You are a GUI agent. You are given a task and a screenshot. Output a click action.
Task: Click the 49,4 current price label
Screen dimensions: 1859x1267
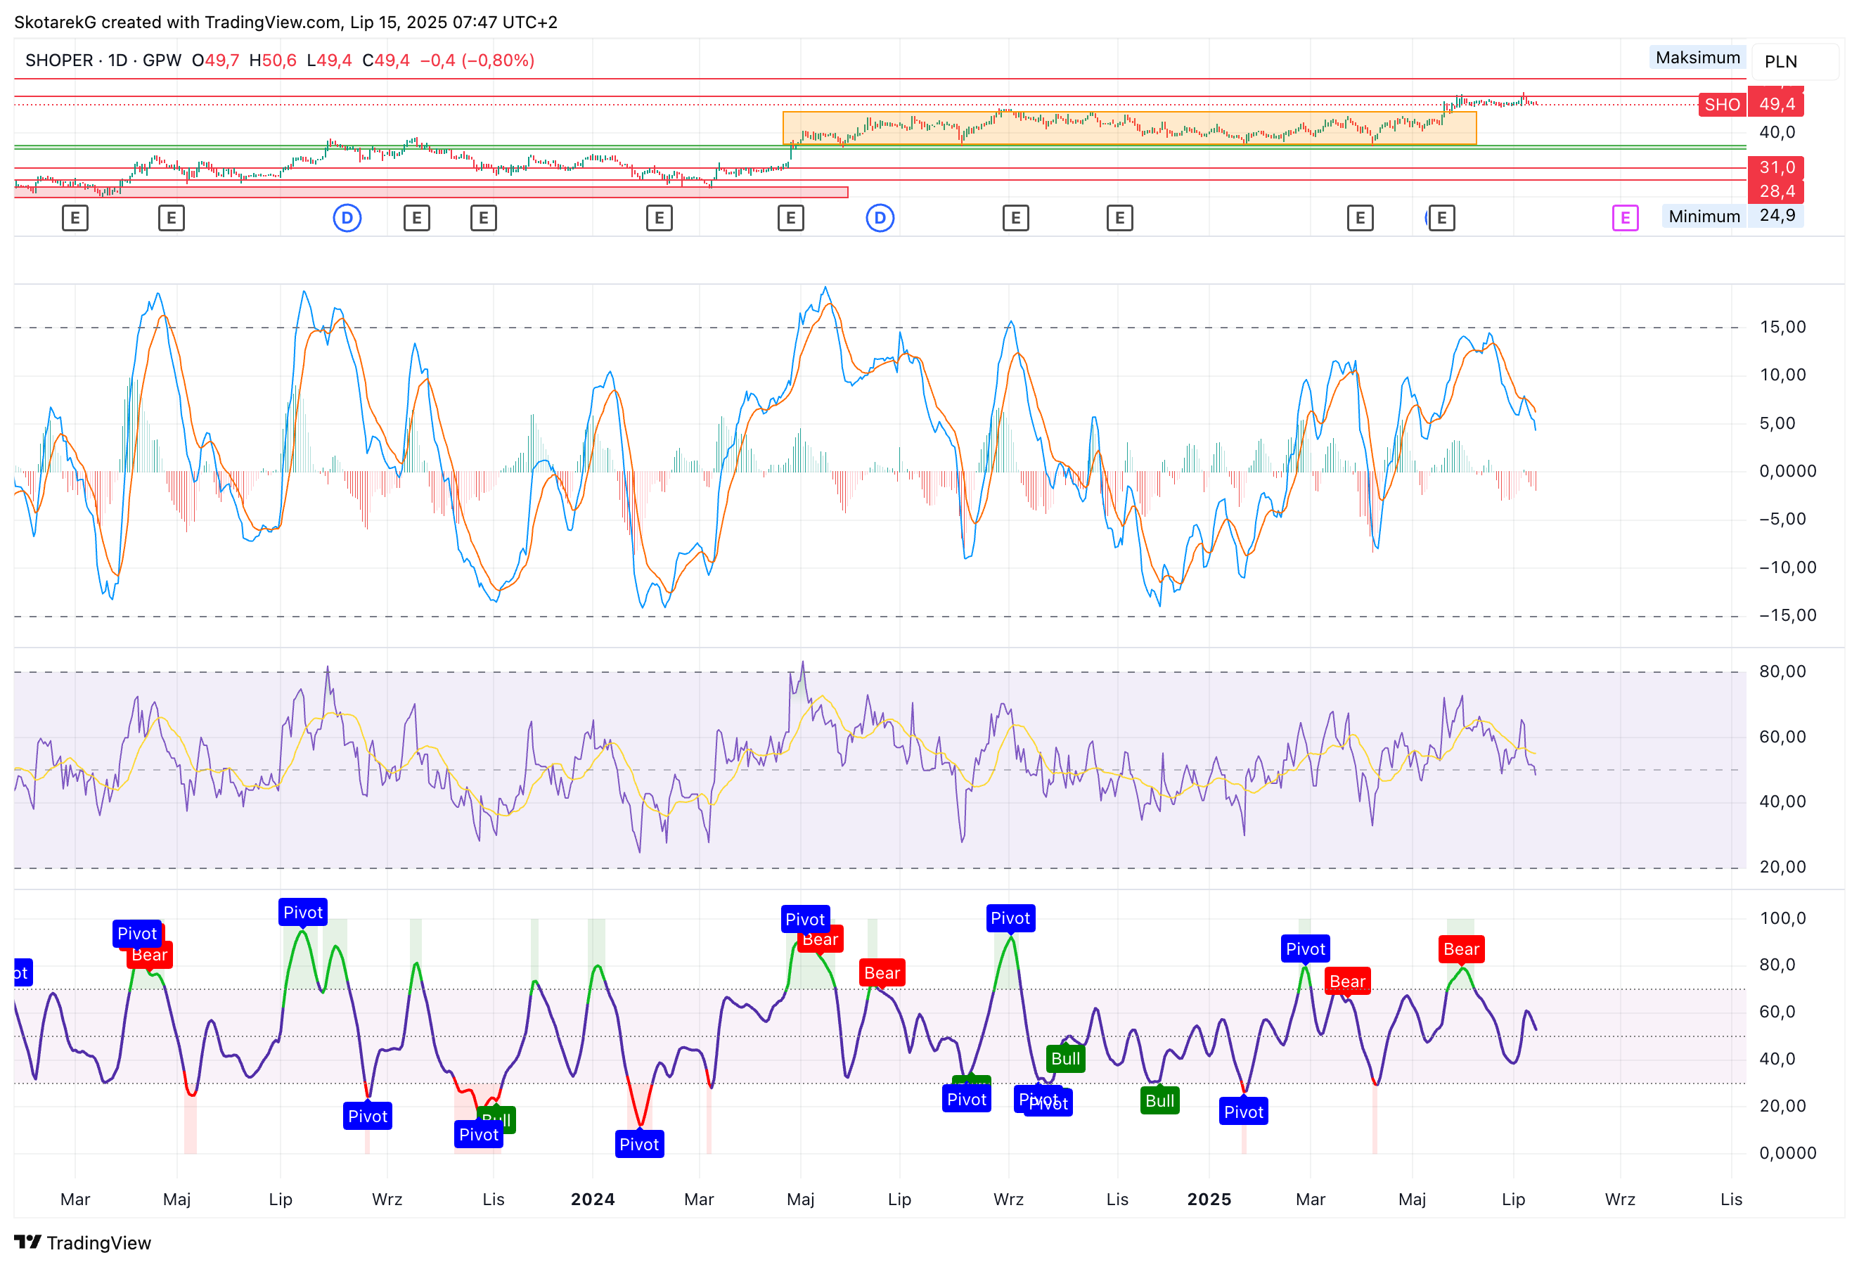[x=1777, y=104]
